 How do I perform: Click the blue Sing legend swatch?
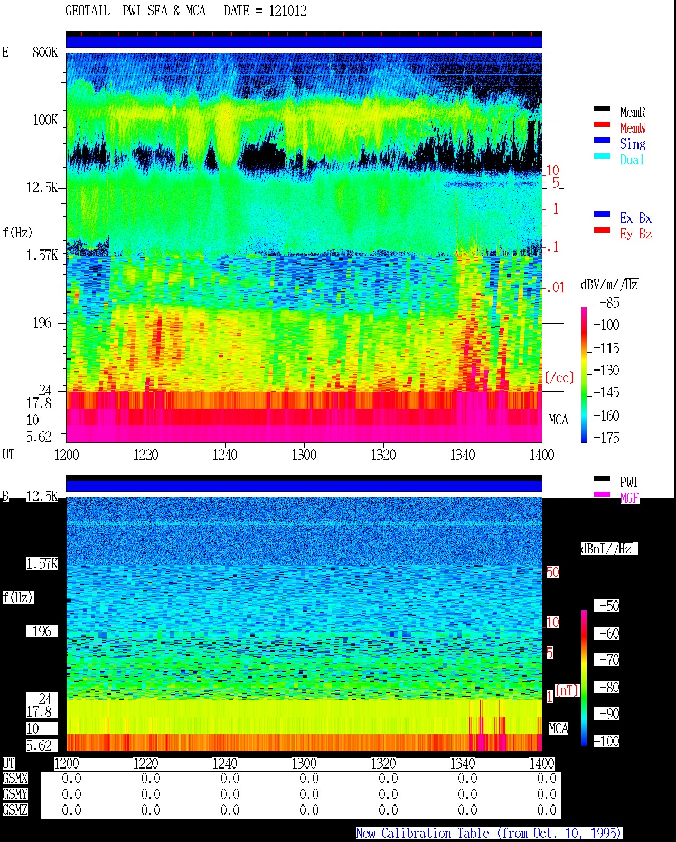(602, 141)
